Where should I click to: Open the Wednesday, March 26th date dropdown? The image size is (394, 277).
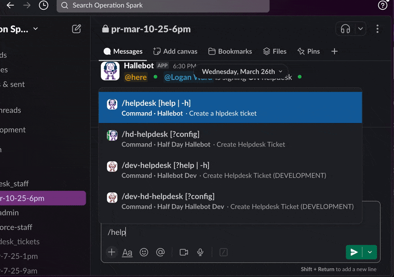[242, 71]
